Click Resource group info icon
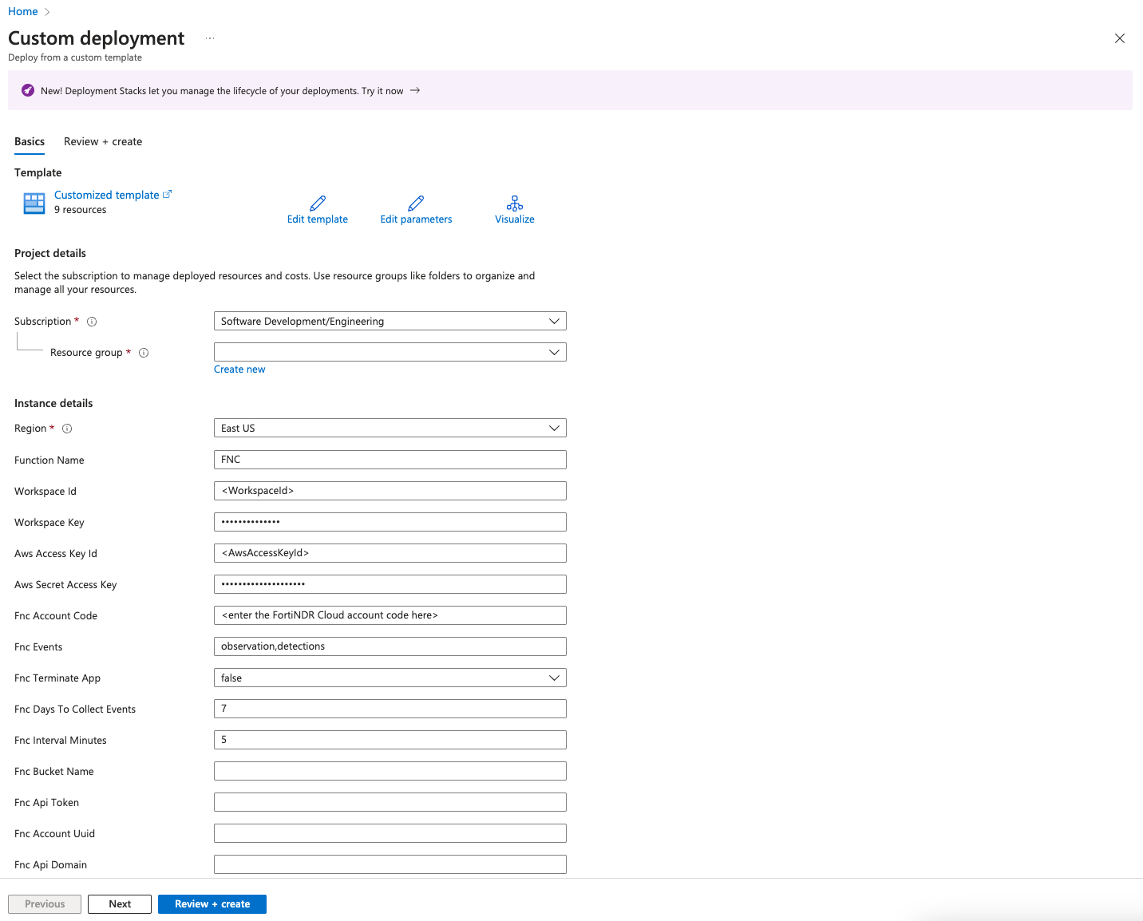The image size is (1143, 921). click(x=144, y=352)
